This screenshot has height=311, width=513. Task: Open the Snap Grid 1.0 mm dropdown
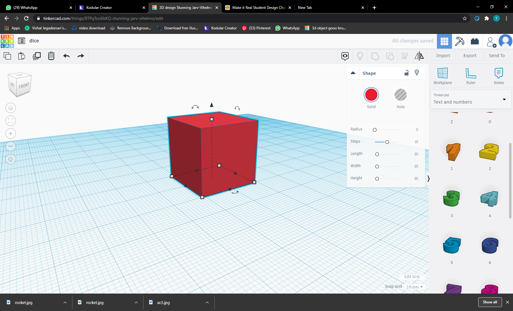414,287
